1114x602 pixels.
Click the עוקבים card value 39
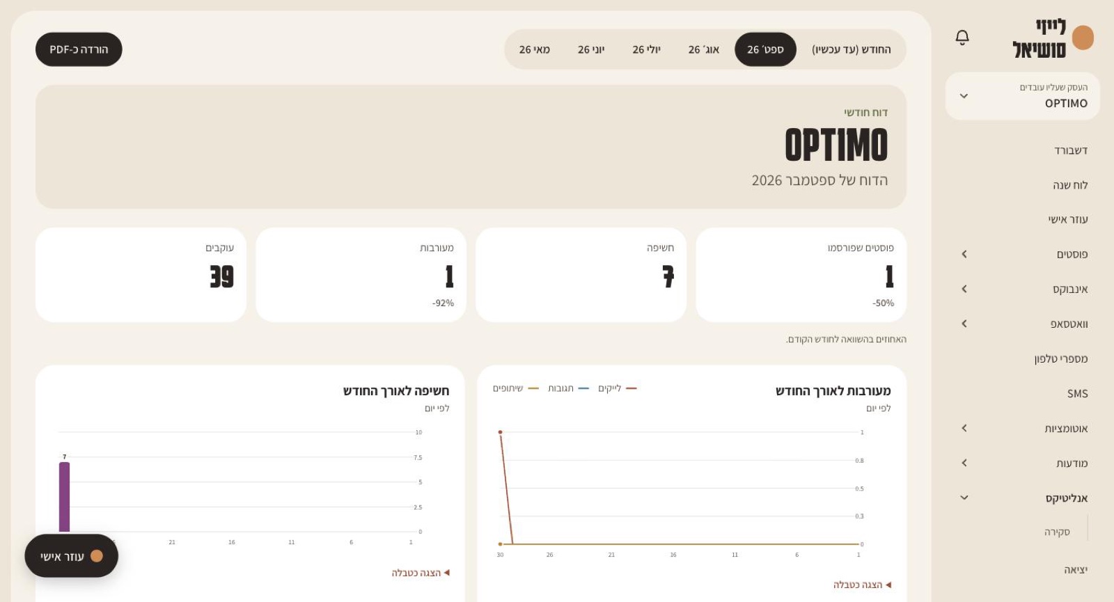[x=222, y=276]
